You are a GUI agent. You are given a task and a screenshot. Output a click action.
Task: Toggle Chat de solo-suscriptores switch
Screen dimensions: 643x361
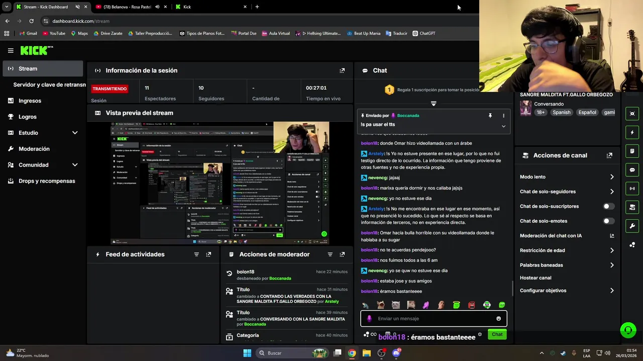point(608,206)
